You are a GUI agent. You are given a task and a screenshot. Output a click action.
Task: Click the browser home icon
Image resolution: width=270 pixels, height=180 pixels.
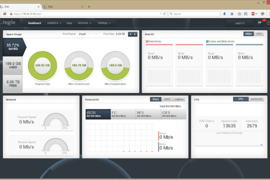pyautogui.click(x=232, y=14)
